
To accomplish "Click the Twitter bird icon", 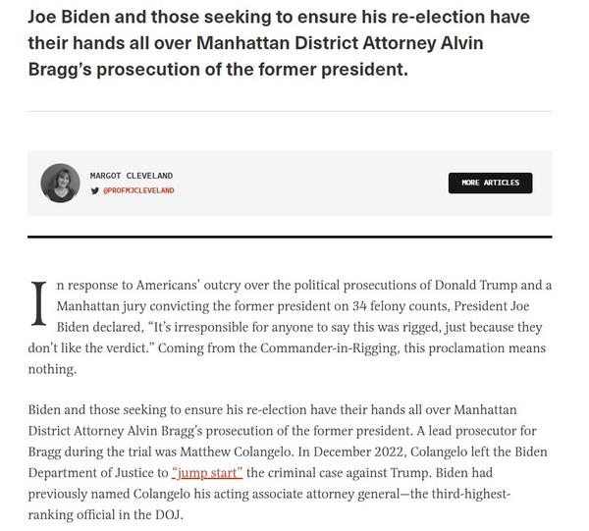I will 94,190.
